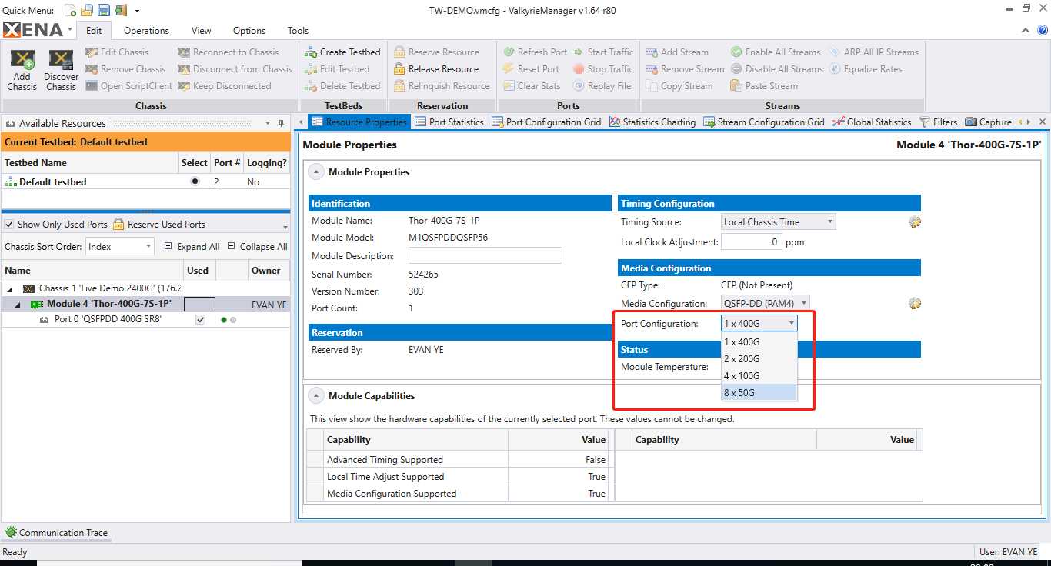Click Collapse All in resource tree
The image size is (1051, 566).
point(258,247)
